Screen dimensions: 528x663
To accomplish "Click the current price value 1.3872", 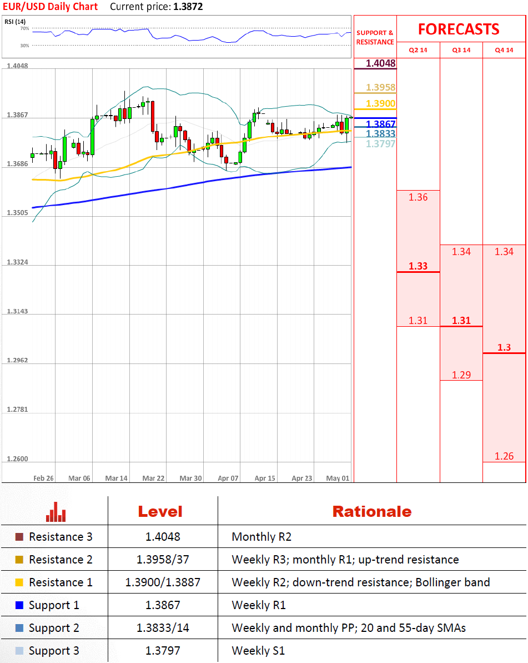I will [188, 7].
